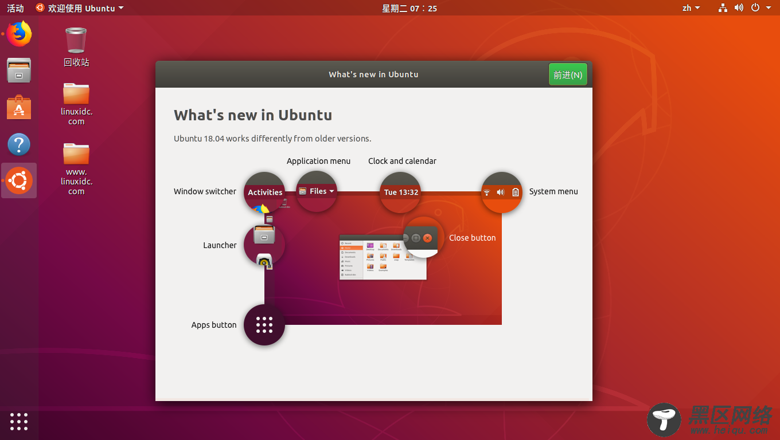
Task: Click the Apps button dotted grid circle
Action: [264, 325]
